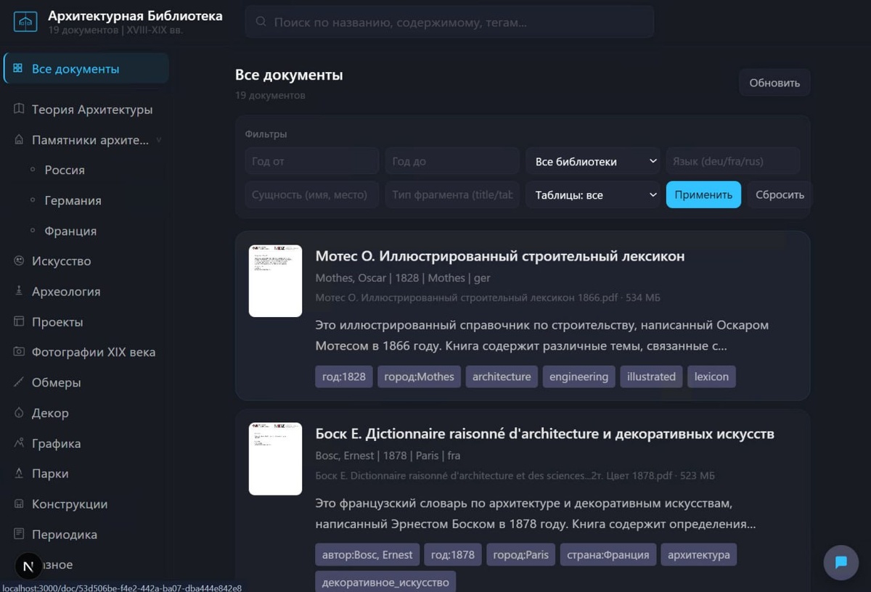Click the search magnifier icon
The height and width of the screenshot is (592, 871).
[x=261, y=22]
